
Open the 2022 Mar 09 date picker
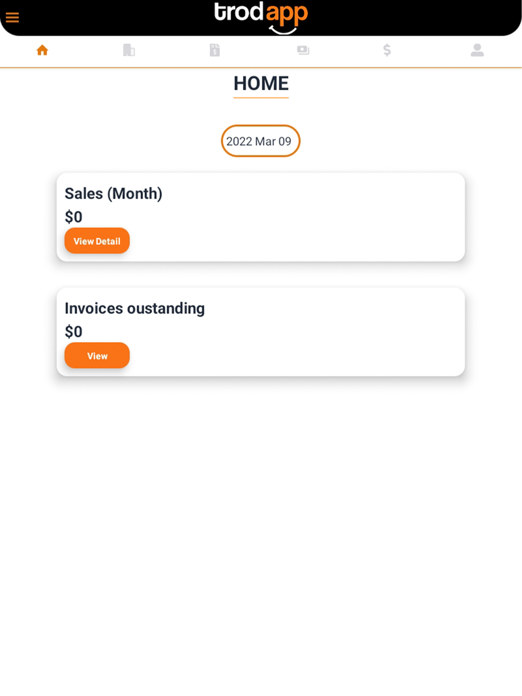(x=260, y=141)
